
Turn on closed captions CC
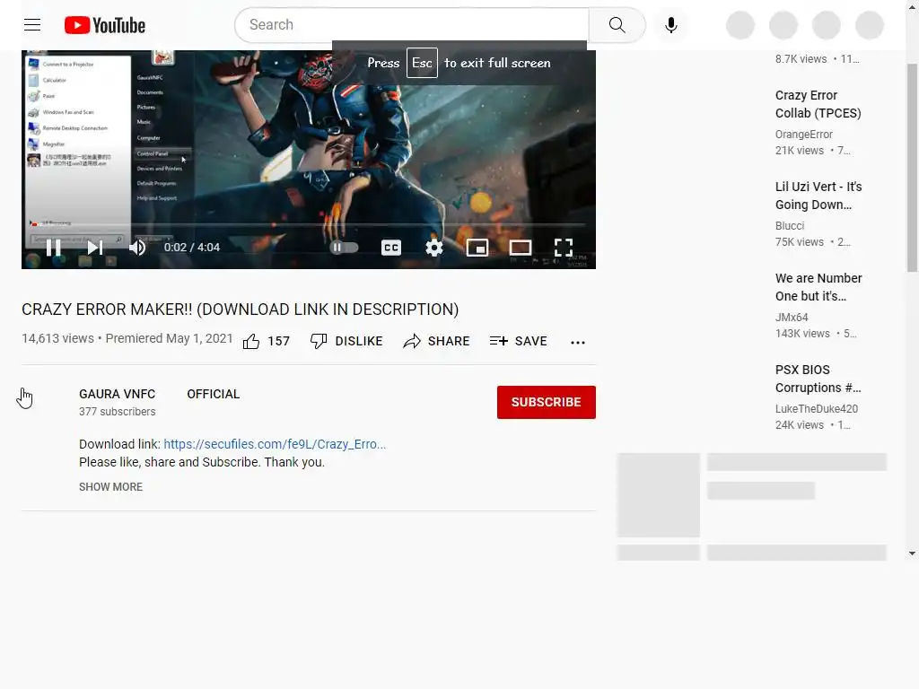tap(391, 248)
